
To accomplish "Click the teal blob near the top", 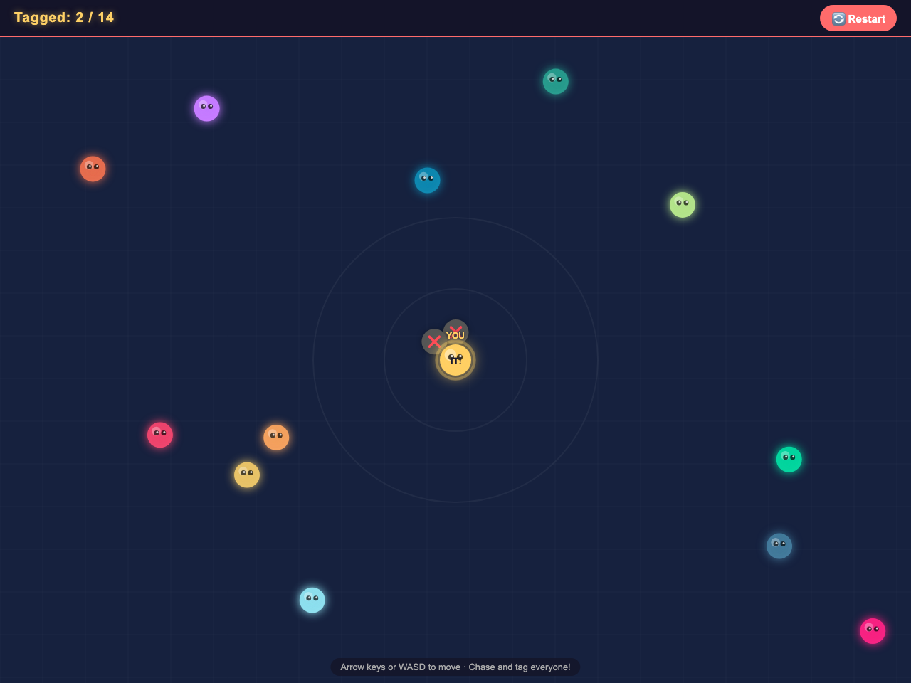I will coord(556,81).
